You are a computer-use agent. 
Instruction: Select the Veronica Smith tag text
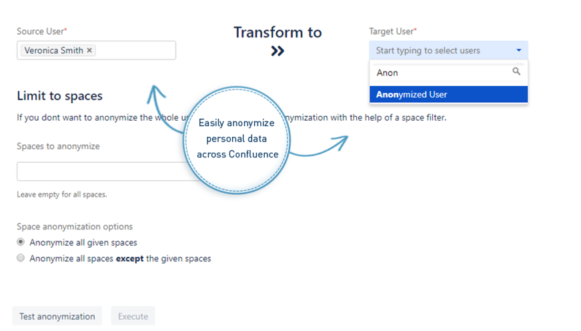click(54, 51)
